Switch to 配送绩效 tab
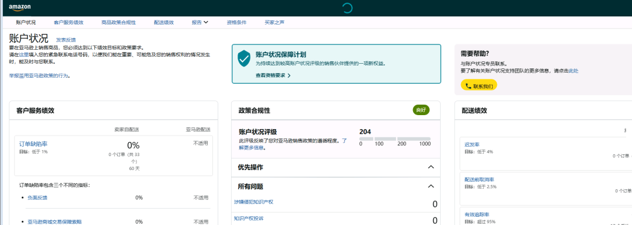 164,23
